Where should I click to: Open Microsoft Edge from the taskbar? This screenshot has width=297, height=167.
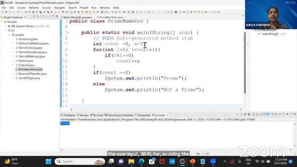(142, 161)
